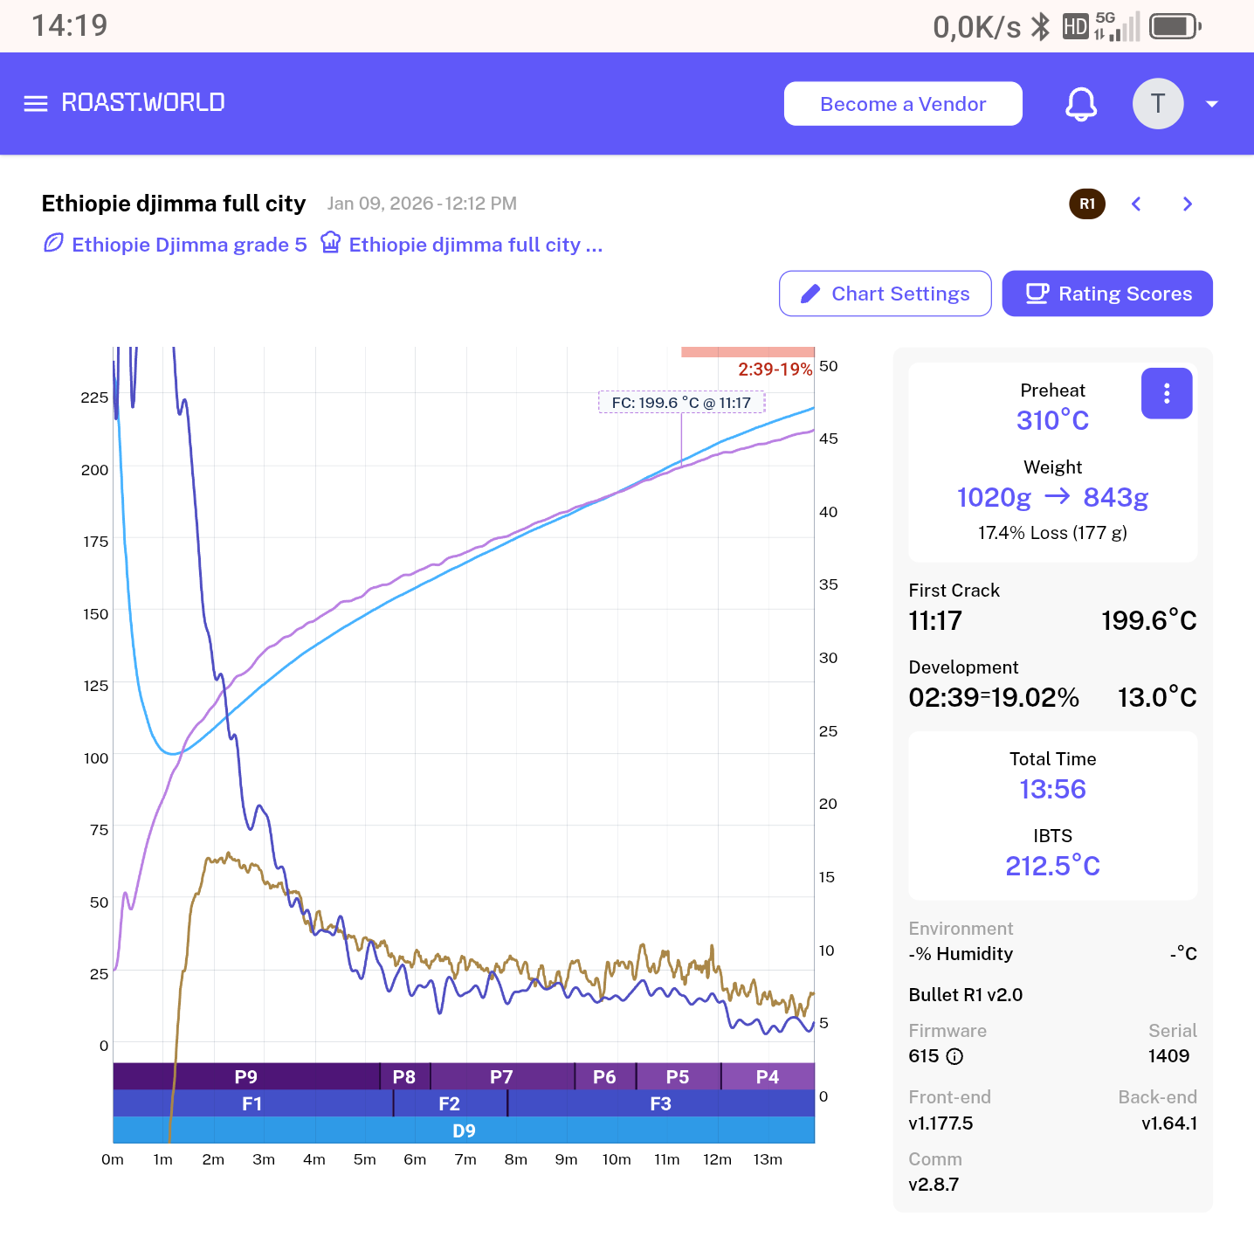The image size is (1254, 1258).
Task: Select the F2 fan segment bar
Action: 449,1103
